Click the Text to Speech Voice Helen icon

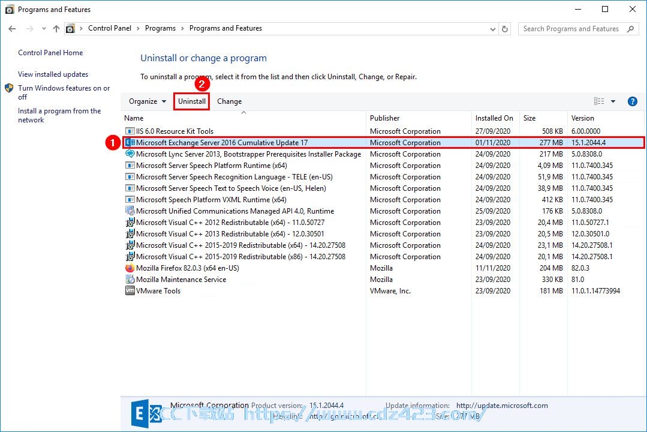click(130, 188)
